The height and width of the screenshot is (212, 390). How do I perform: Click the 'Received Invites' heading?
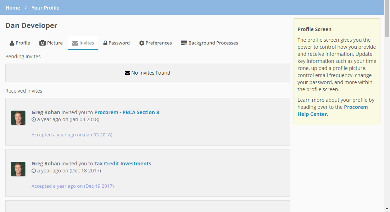tap(24, 91)
